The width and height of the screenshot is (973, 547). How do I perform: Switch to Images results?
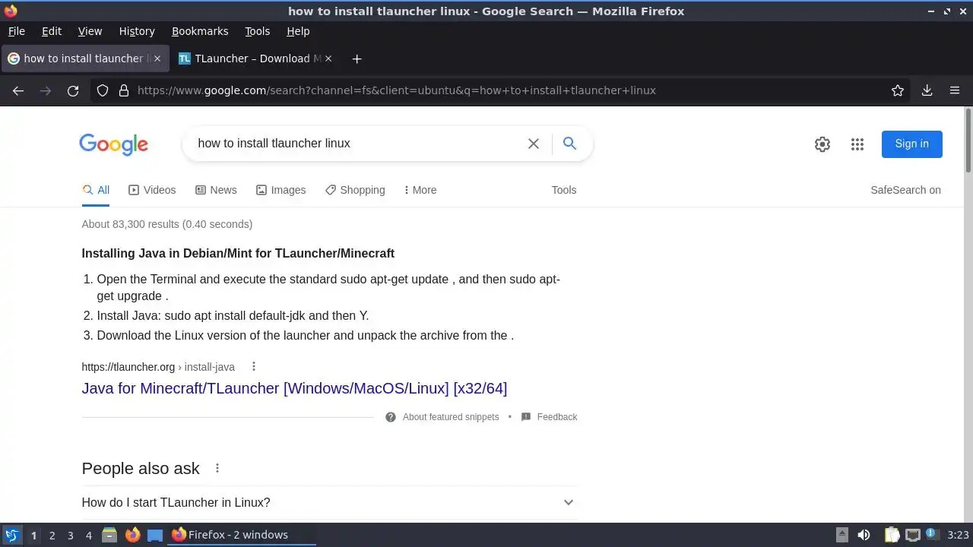(280, 190)
